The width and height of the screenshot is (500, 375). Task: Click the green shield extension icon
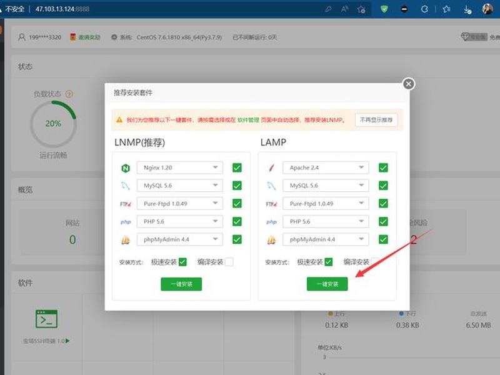pyautogui.click(x=384, y=9)
